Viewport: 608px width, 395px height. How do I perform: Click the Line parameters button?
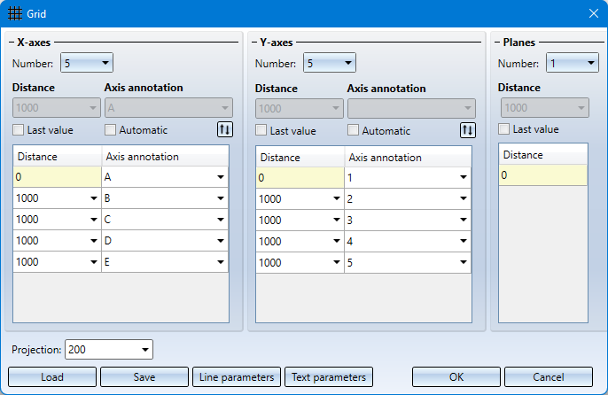(x=237, y=377)
